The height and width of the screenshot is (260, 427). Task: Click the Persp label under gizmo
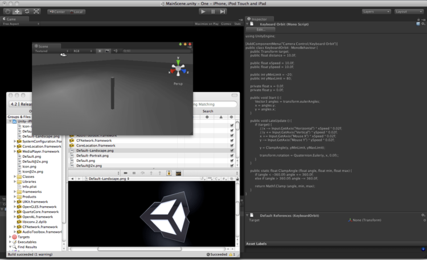coord(178,83)
